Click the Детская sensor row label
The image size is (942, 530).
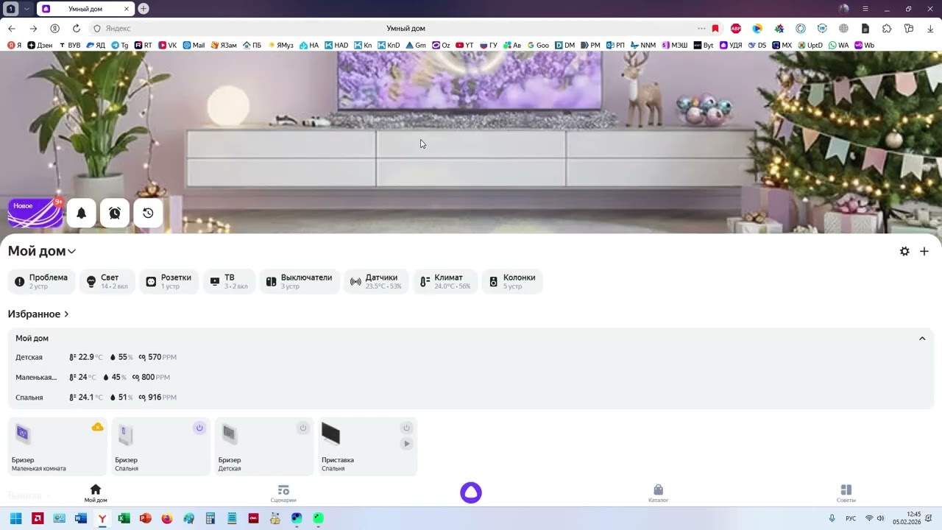click(29, 357)
